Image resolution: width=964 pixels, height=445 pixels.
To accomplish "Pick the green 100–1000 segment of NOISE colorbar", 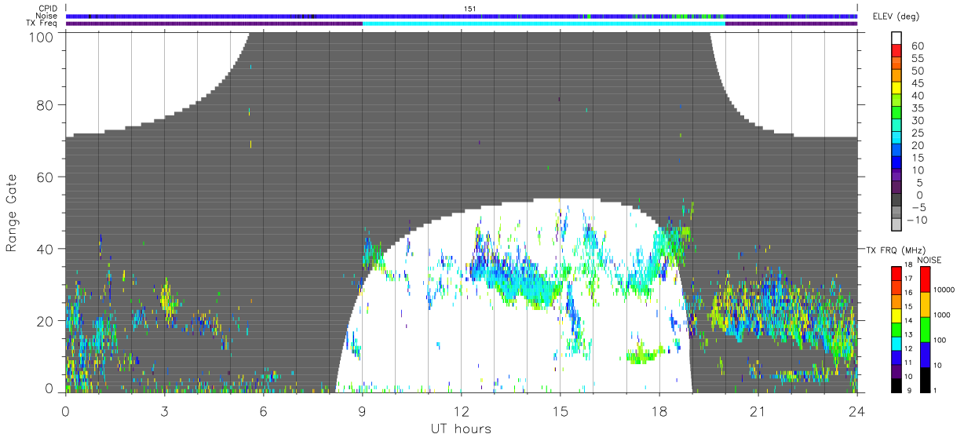I will click(x=924, y=329).
